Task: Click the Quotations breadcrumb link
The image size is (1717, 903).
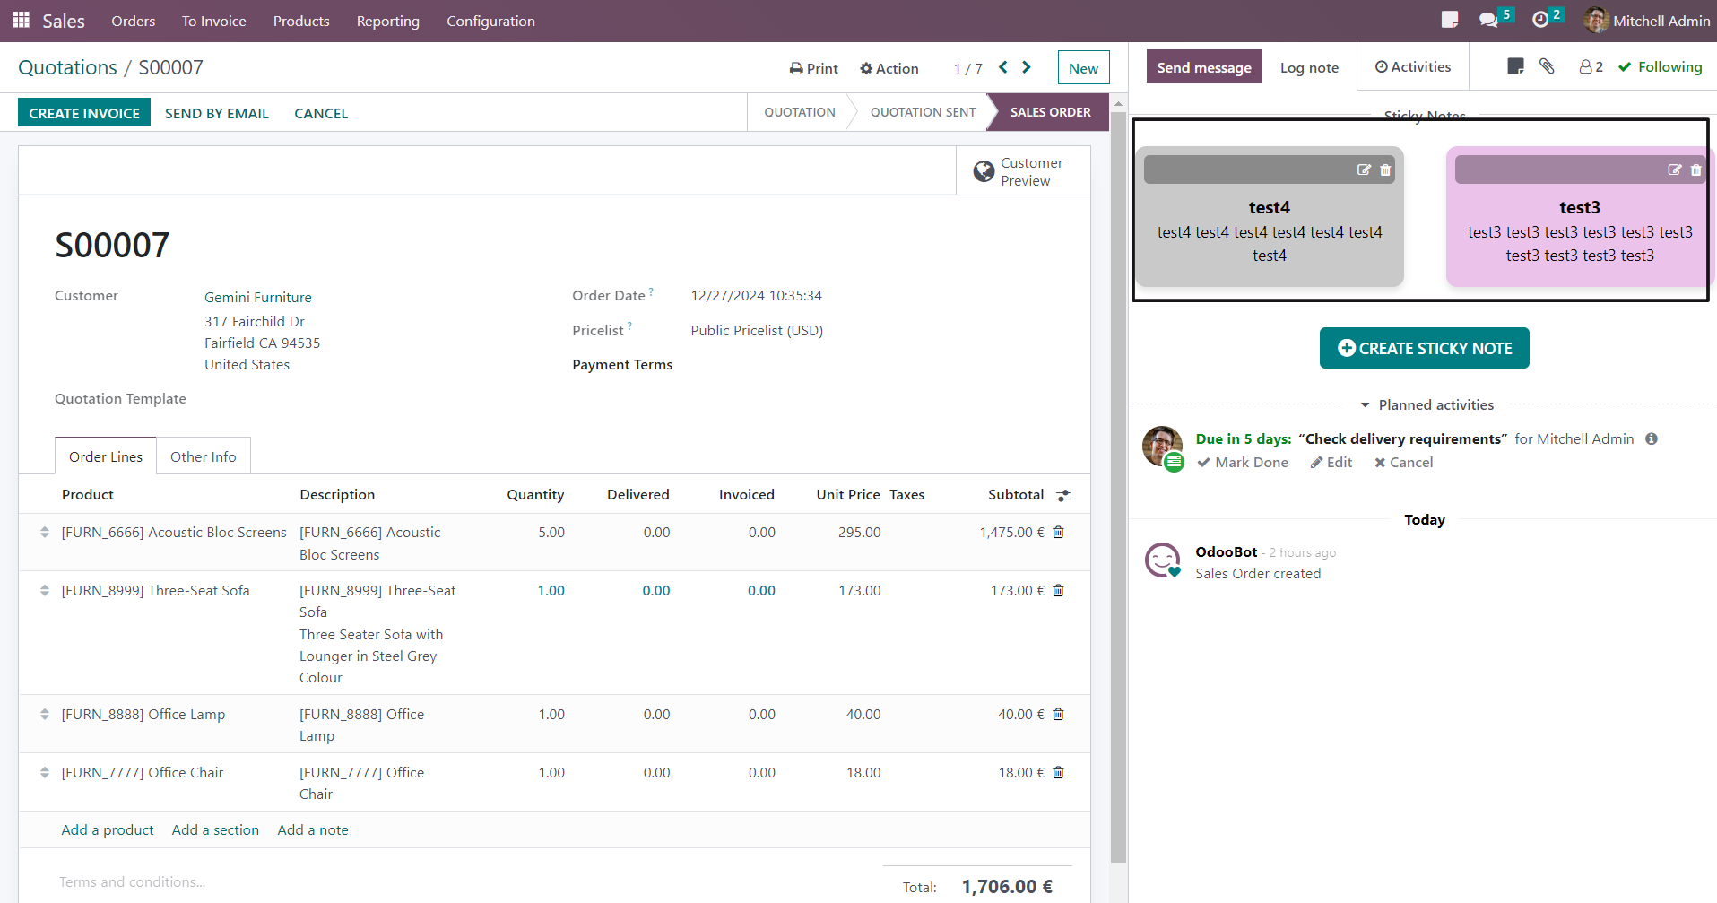Action: (67, 67)
